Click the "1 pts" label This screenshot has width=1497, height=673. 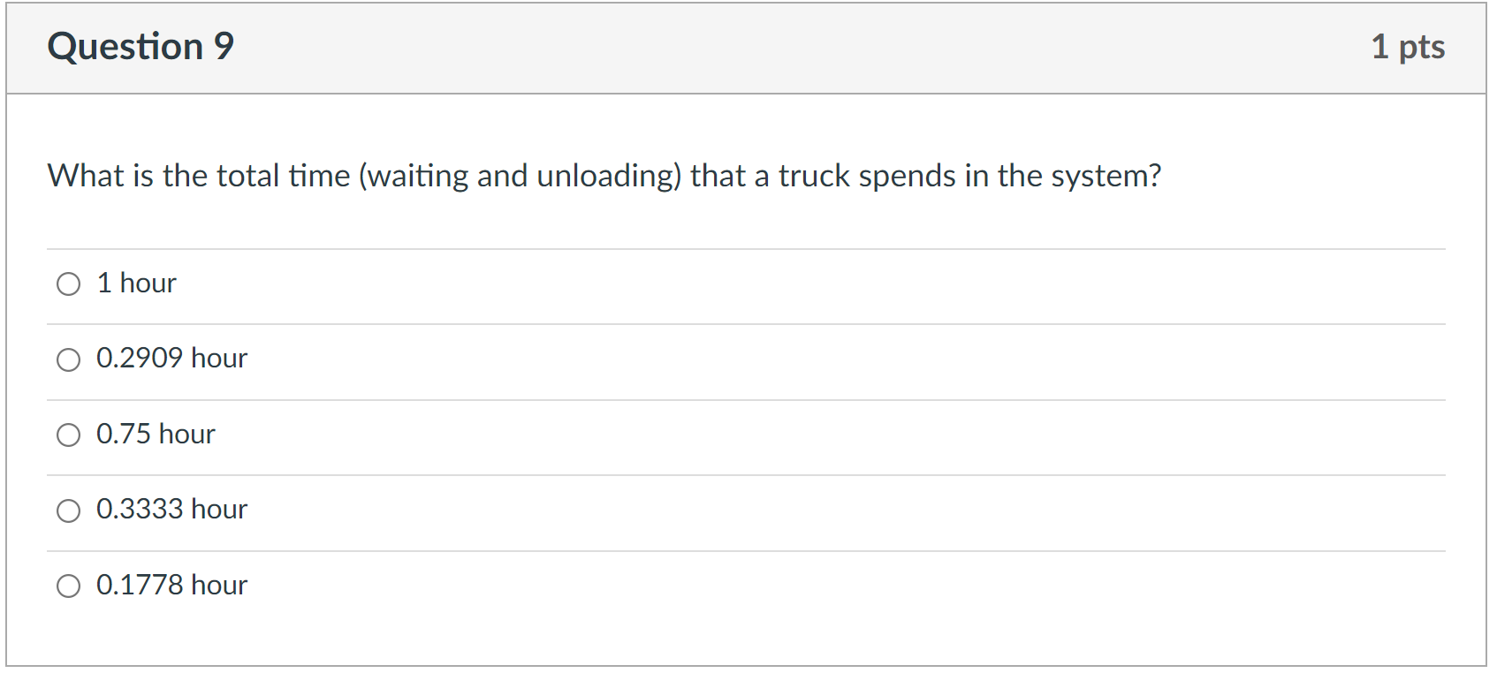1409,48
